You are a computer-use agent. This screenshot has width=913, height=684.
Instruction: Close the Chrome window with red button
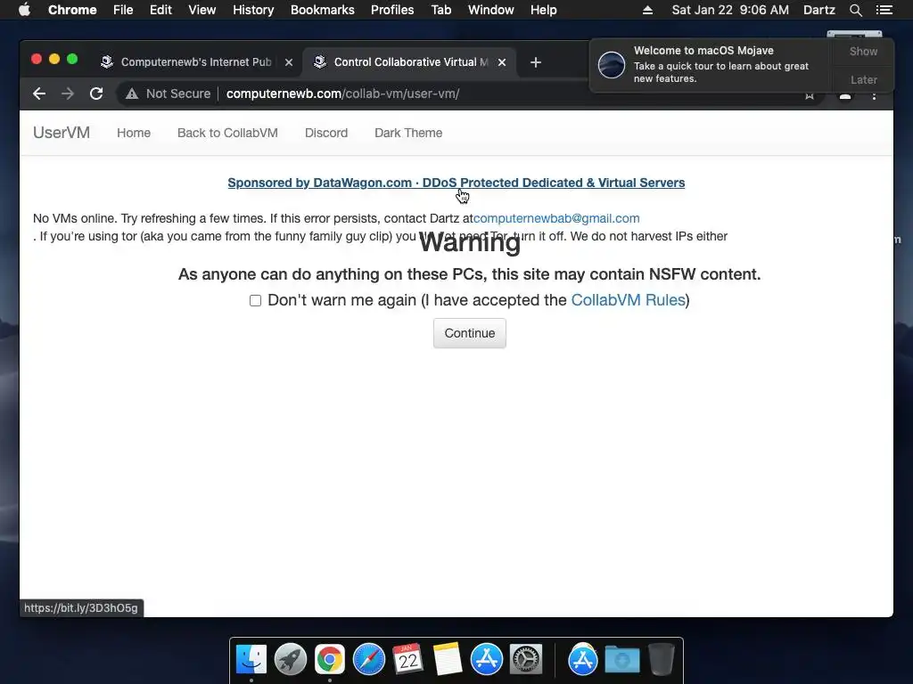37,59
